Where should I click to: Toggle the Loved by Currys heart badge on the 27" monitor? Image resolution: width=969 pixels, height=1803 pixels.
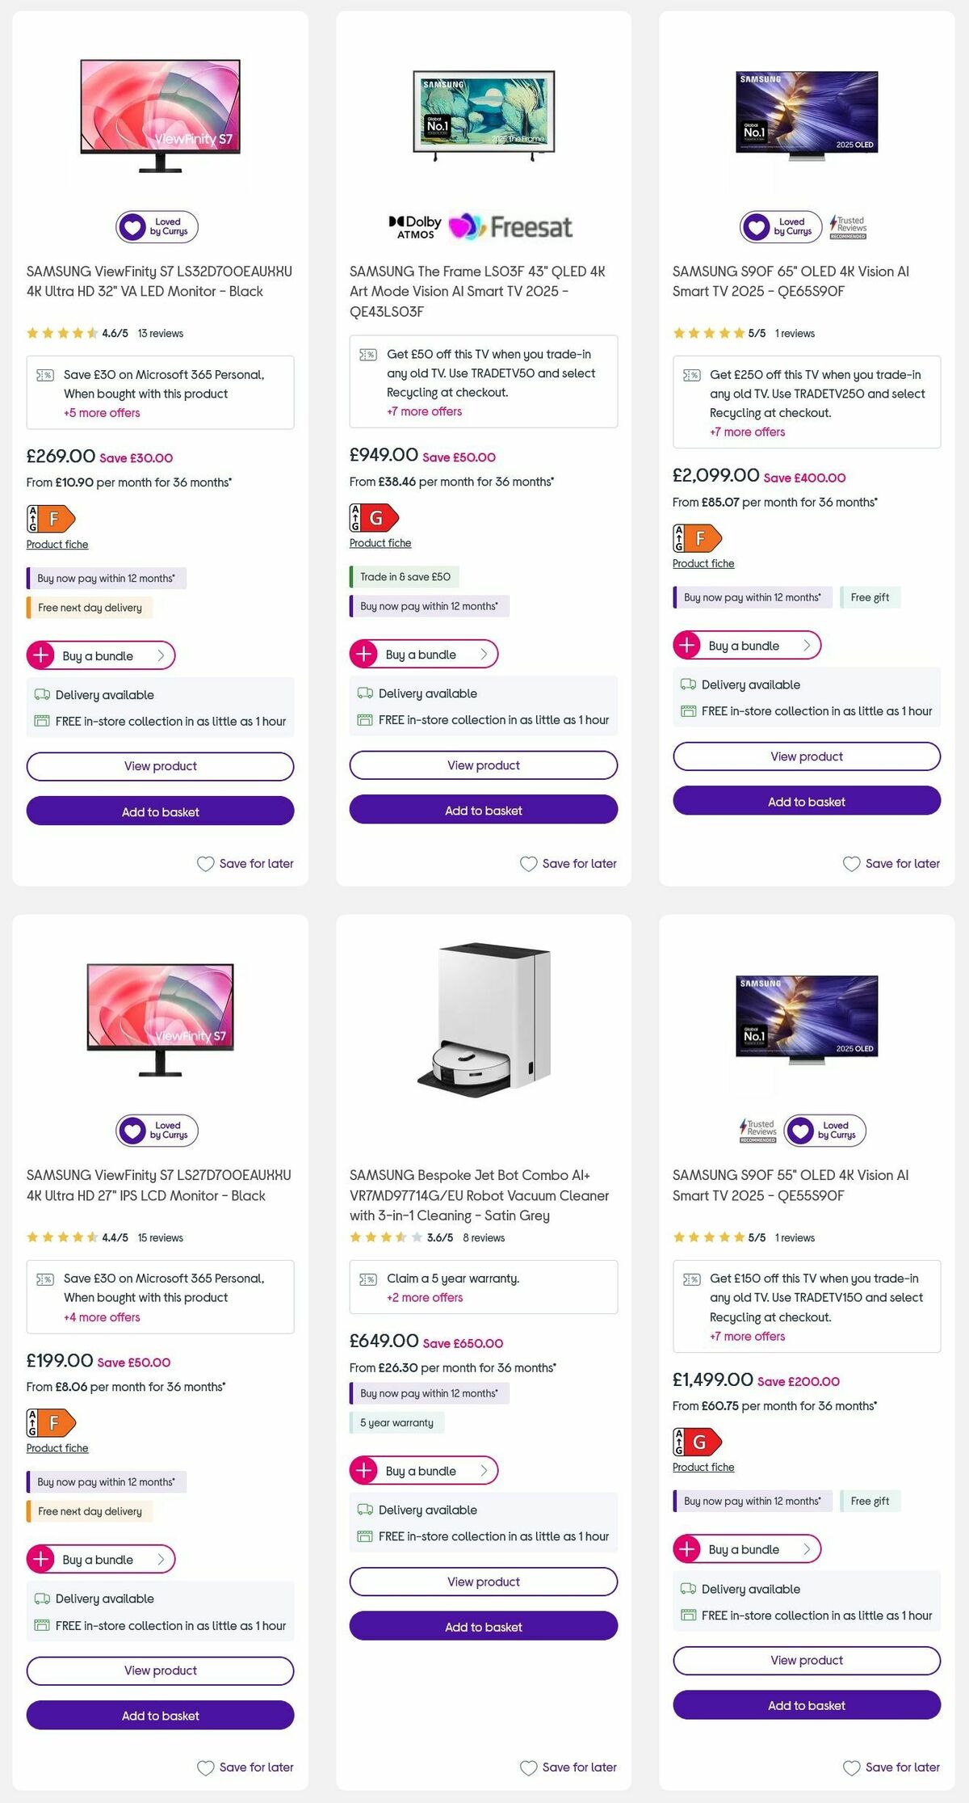(x=158, y=1131)
